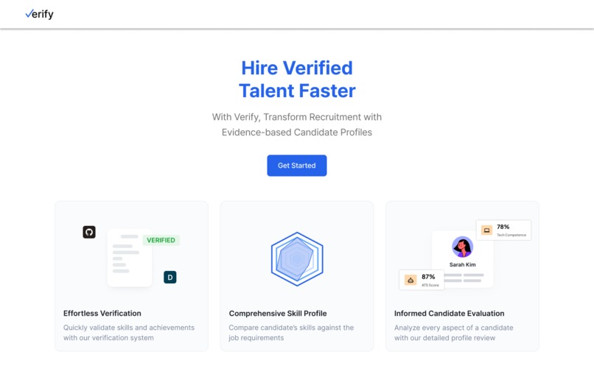Click the Verify logo in header
The width and height of the screenshot is (594, 385).
(x=39, y=14)
